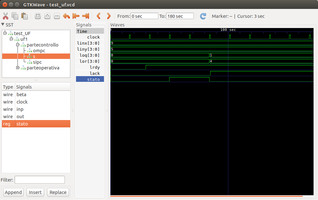
Task: Select ompc module in the tree
Action: coord(39,51)
